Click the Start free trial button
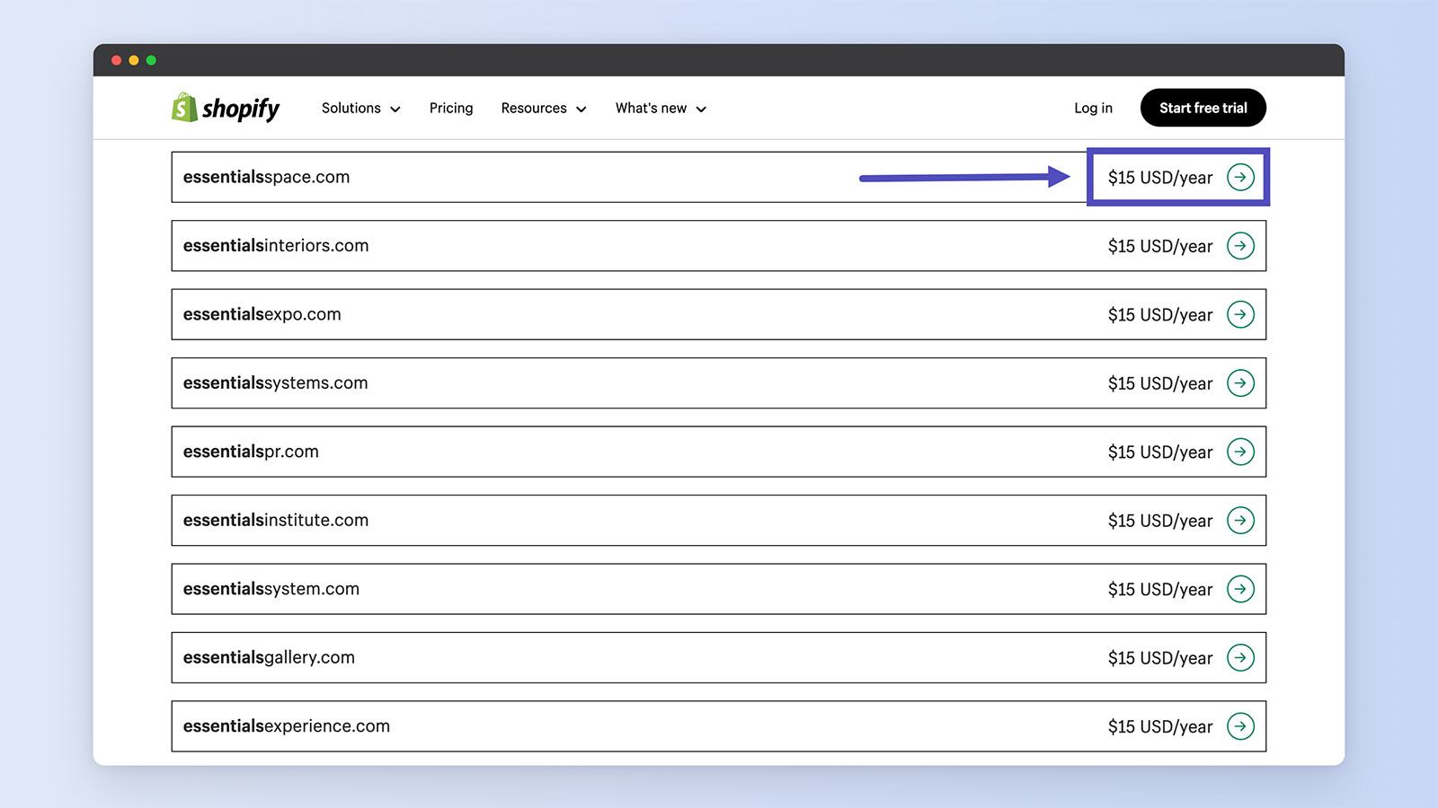The height and width of the screenshot is (808, 1438). coord(1203,108)
